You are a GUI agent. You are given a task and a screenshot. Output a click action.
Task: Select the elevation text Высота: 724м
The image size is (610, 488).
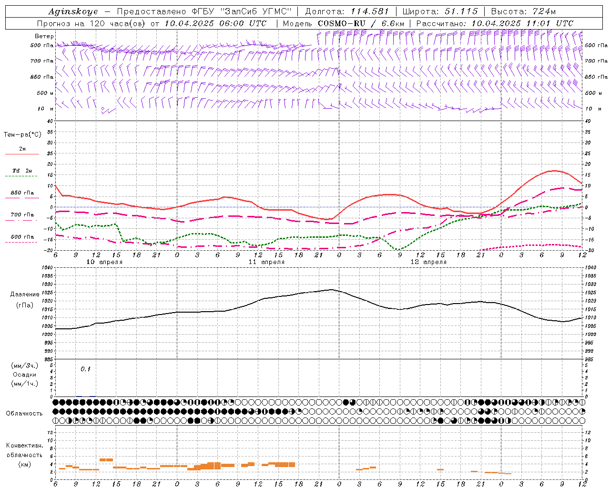pos(523,11)
